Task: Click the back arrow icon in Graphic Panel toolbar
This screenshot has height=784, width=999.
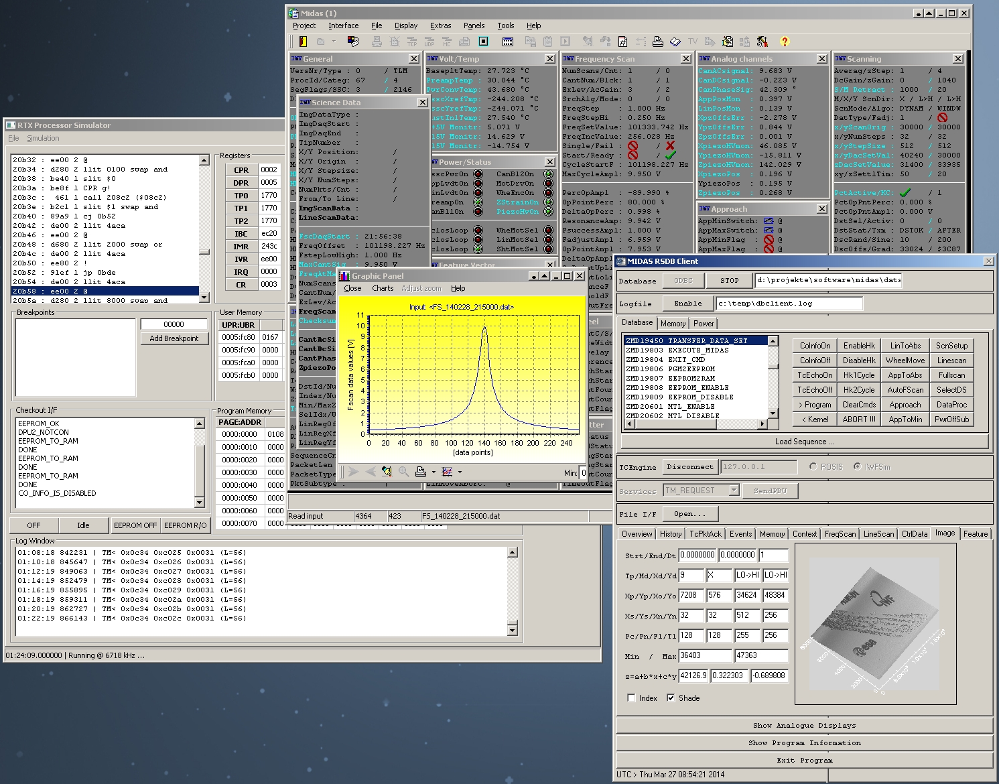Action: coord(370,472)
